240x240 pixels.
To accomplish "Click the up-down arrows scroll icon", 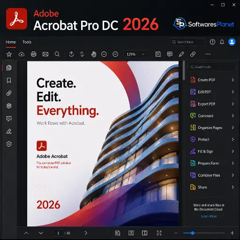I will (x=82, y=54).
